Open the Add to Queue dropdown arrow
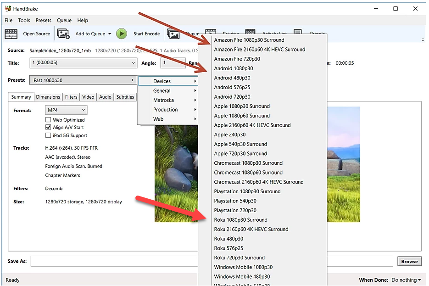This screenshot has height=286, width=429. point(110,34)
